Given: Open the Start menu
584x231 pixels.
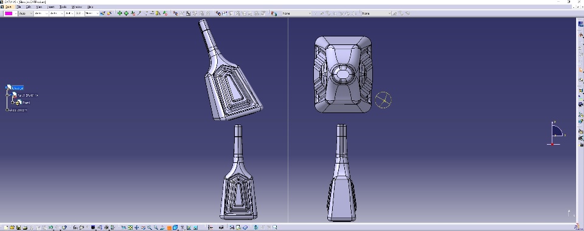Looking at the screenshot, I should pos(8,7).
